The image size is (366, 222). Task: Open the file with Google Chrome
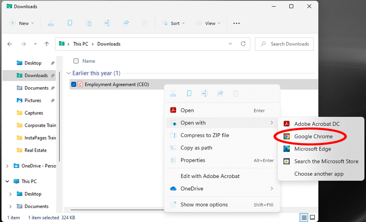(321, 136)
